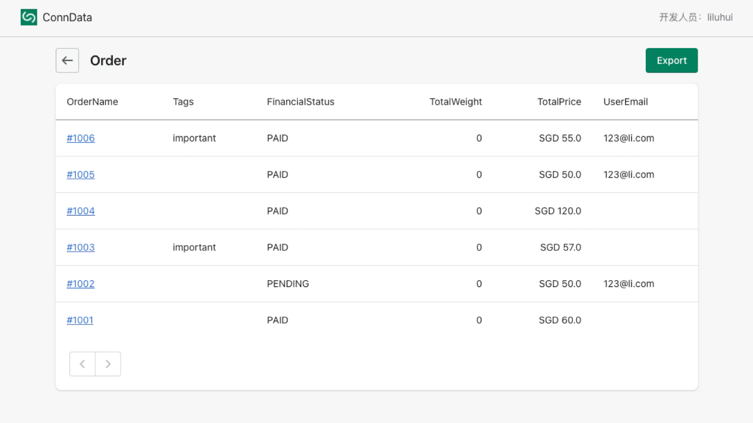Viewport: 753px width, 423px height.
Task: Click the TotalWeight column header
Action: coord(455,102)
